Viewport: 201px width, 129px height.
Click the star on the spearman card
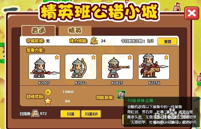pos(57,57)
